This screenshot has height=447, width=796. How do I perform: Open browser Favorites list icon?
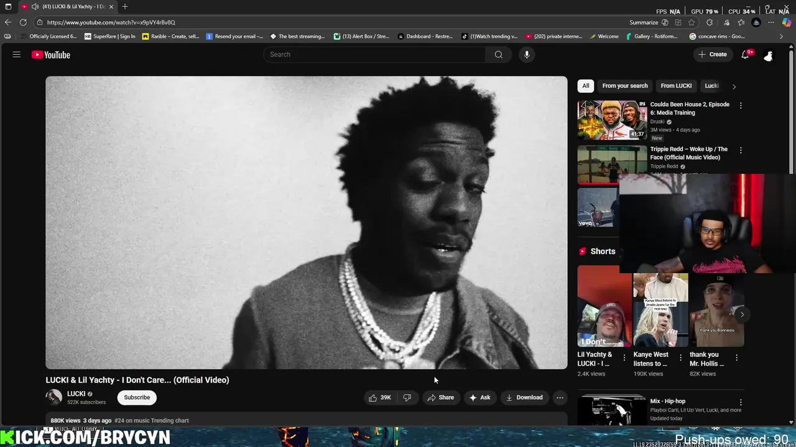tap(741, 22)
